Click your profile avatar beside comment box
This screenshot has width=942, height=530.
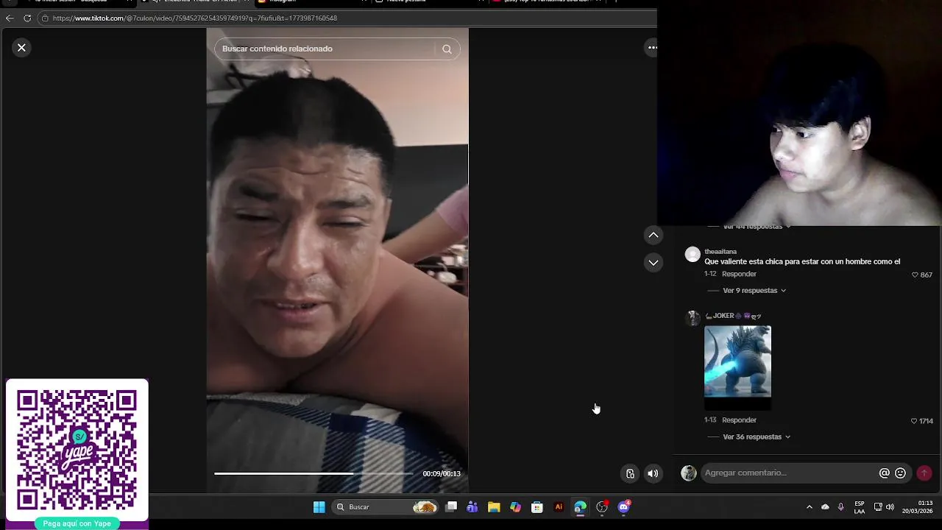click(x=689, y=473)
